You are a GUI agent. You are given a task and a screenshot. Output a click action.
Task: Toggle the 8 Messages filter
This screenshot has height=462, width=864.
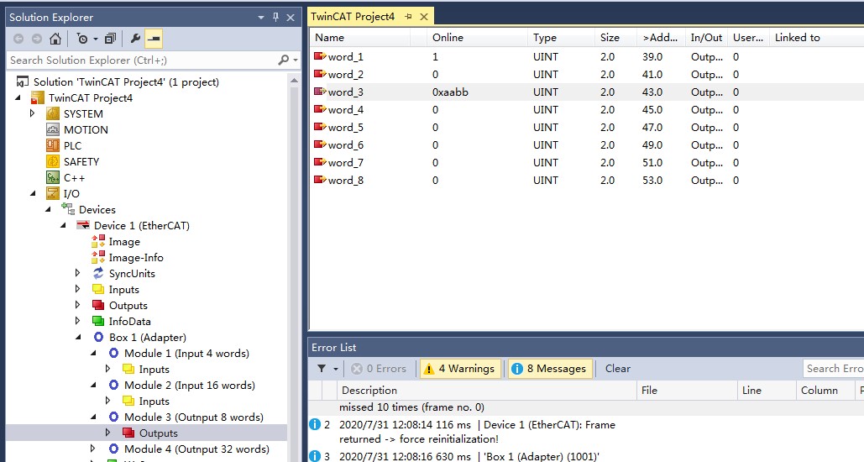[x=550, y=369]
